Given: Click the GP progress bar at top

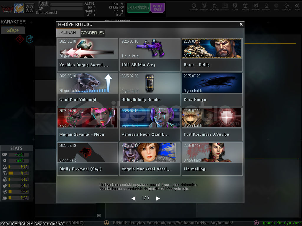Looking at the screenshot, I should [x=66, y=9].
